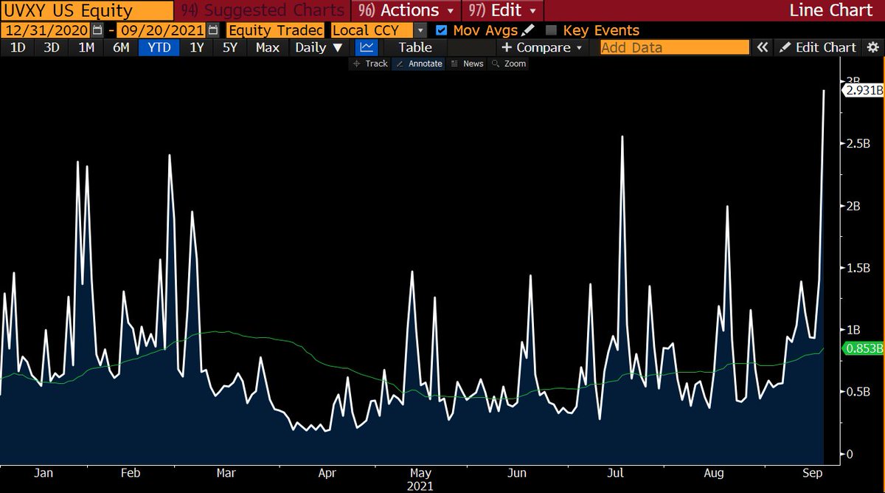Open the Edit dropdown menu
Viewport: 885px width, 493px height.
502,10
